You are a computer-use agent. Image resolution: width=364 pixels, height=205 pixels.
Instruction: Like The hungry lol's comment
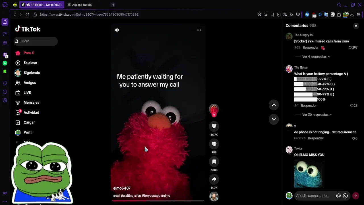350,48
